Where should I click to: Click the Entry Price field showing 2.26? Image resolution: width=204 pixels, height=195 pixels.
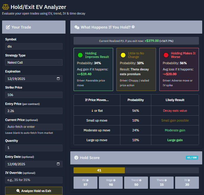(x=34, y=111)
